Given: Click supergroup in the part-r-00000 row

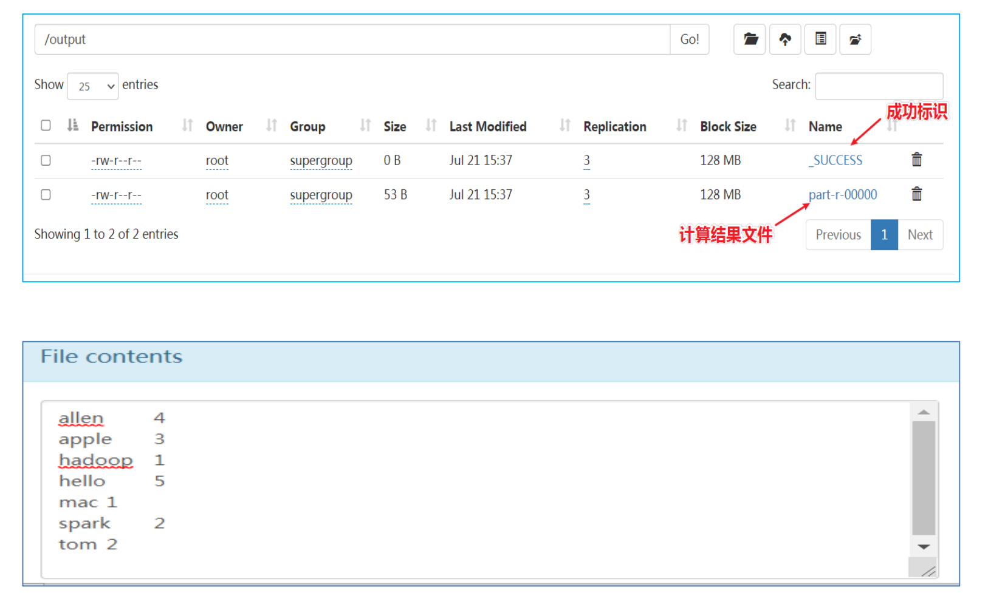Looking at the screenshot, I should (x=321, y=195).
